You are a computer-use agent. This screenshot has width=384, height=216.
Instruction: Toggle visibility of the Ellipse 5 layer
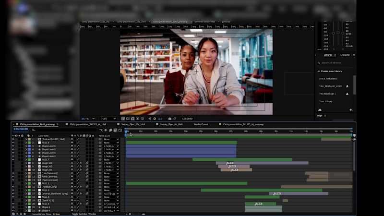[13, 207]
